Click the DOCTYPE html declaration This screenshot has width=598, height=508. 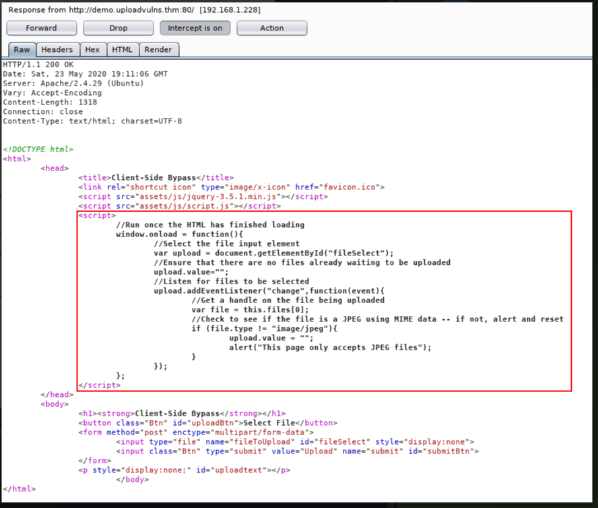(x=38, y=149)
